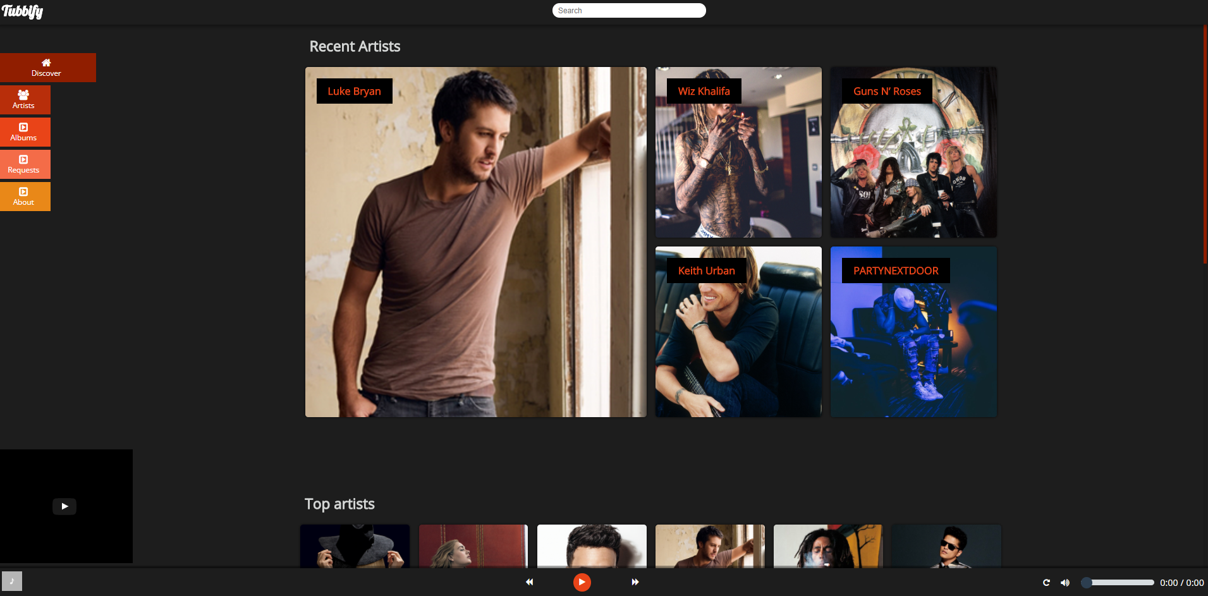
Task: Go to the Artists section
Action: point(25,100)
